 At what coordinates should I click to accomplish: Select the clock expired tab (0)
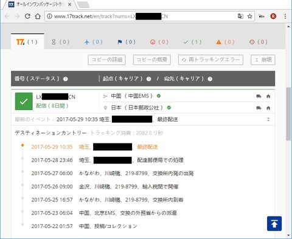[x=259, y=42]
